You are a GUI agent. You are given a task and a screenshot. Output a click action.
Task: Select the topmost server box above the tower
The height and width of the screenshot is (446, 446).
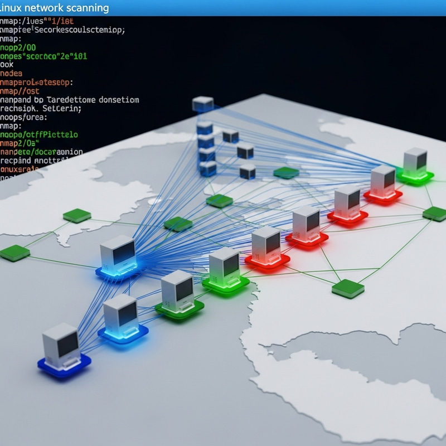tap(202, 104)
